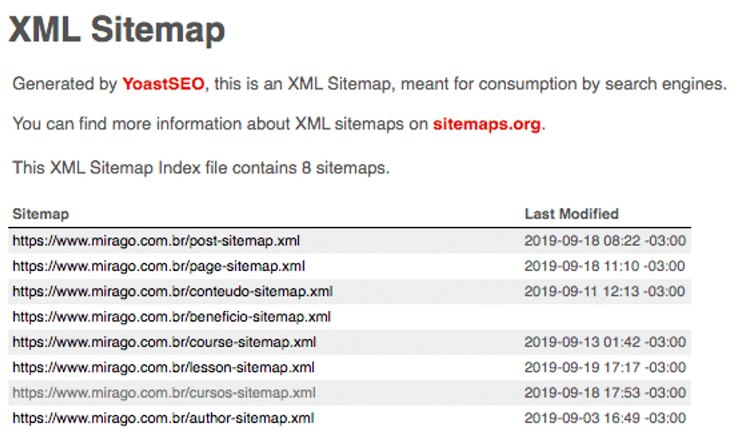
Task: Follow the cursos-sitemap.xml link
Action: click(164, 393)
